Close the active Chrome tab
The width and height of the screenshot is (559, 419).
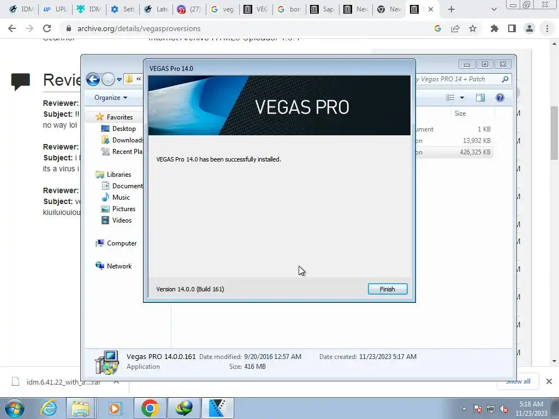click(431, 9)
